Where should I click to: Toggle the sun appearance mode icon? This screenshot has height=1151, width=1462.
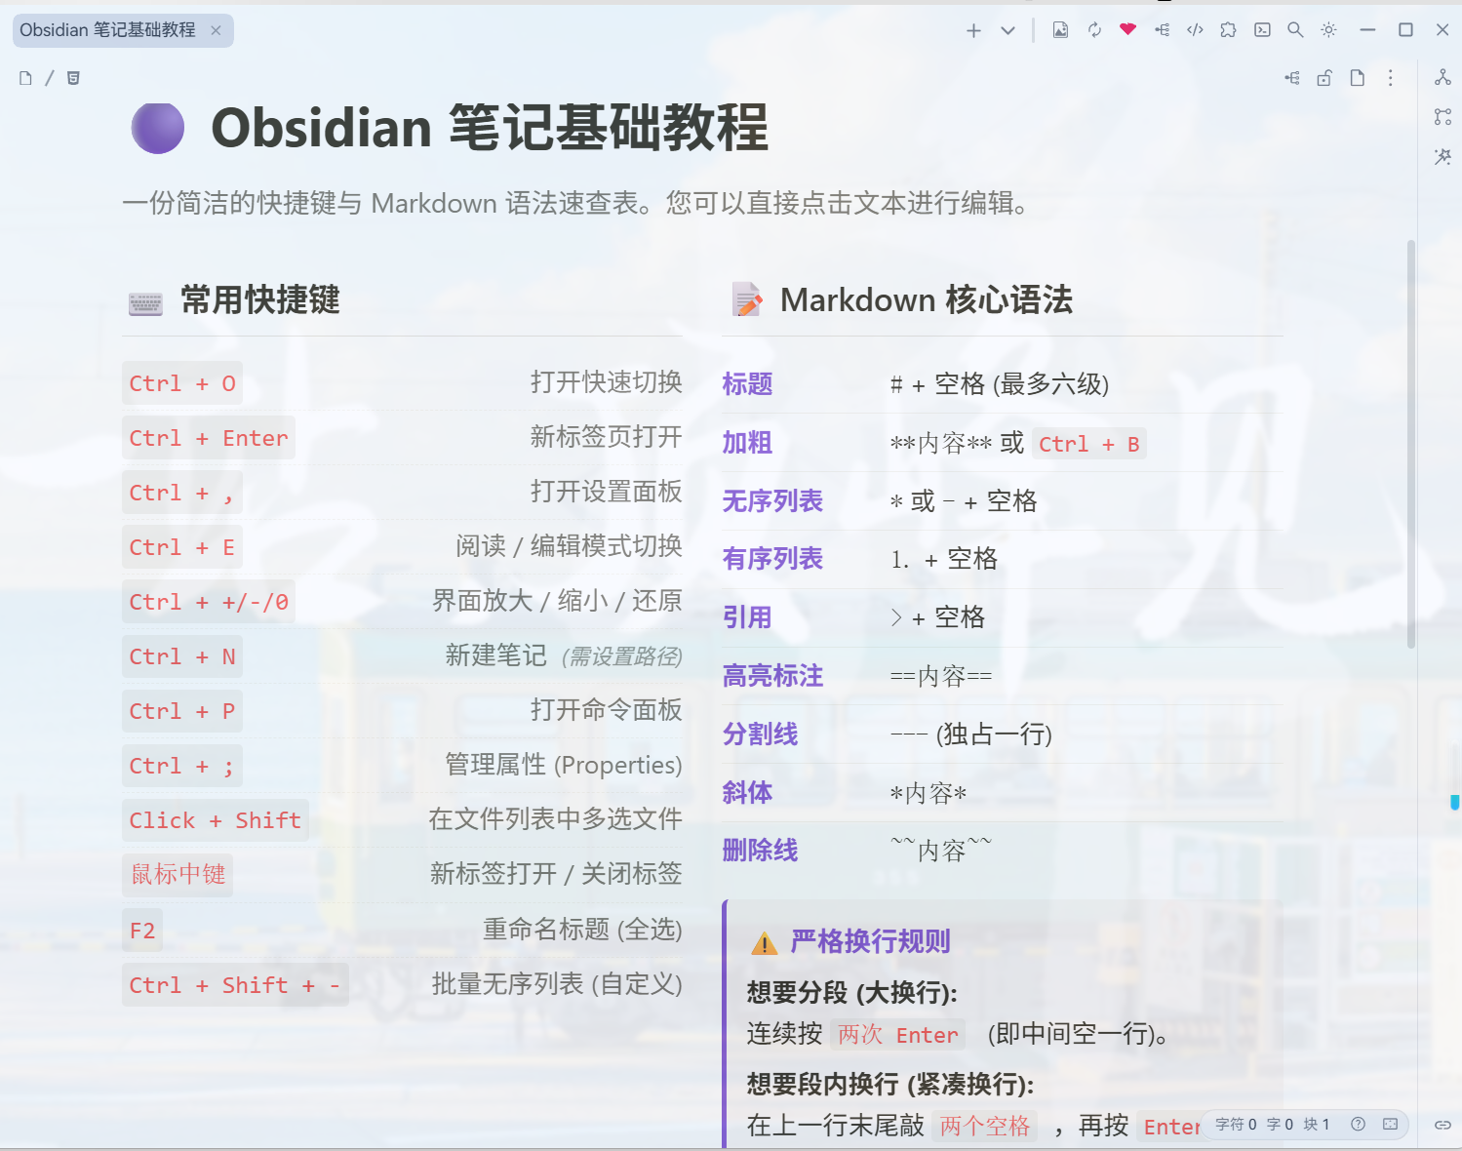(x=1328, y=30)
